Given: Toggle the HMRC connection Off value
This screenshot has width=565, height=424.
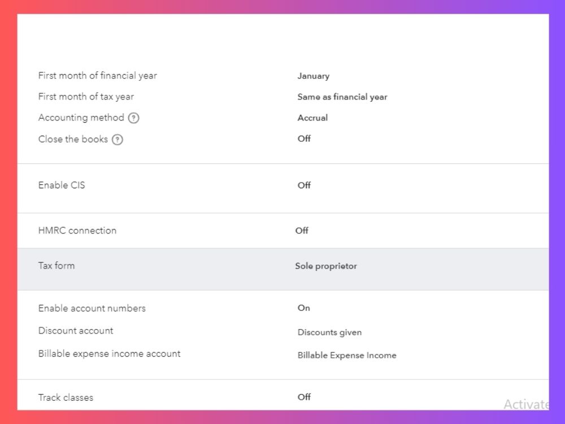Looking at the screenshot, I should pos(302,231).
